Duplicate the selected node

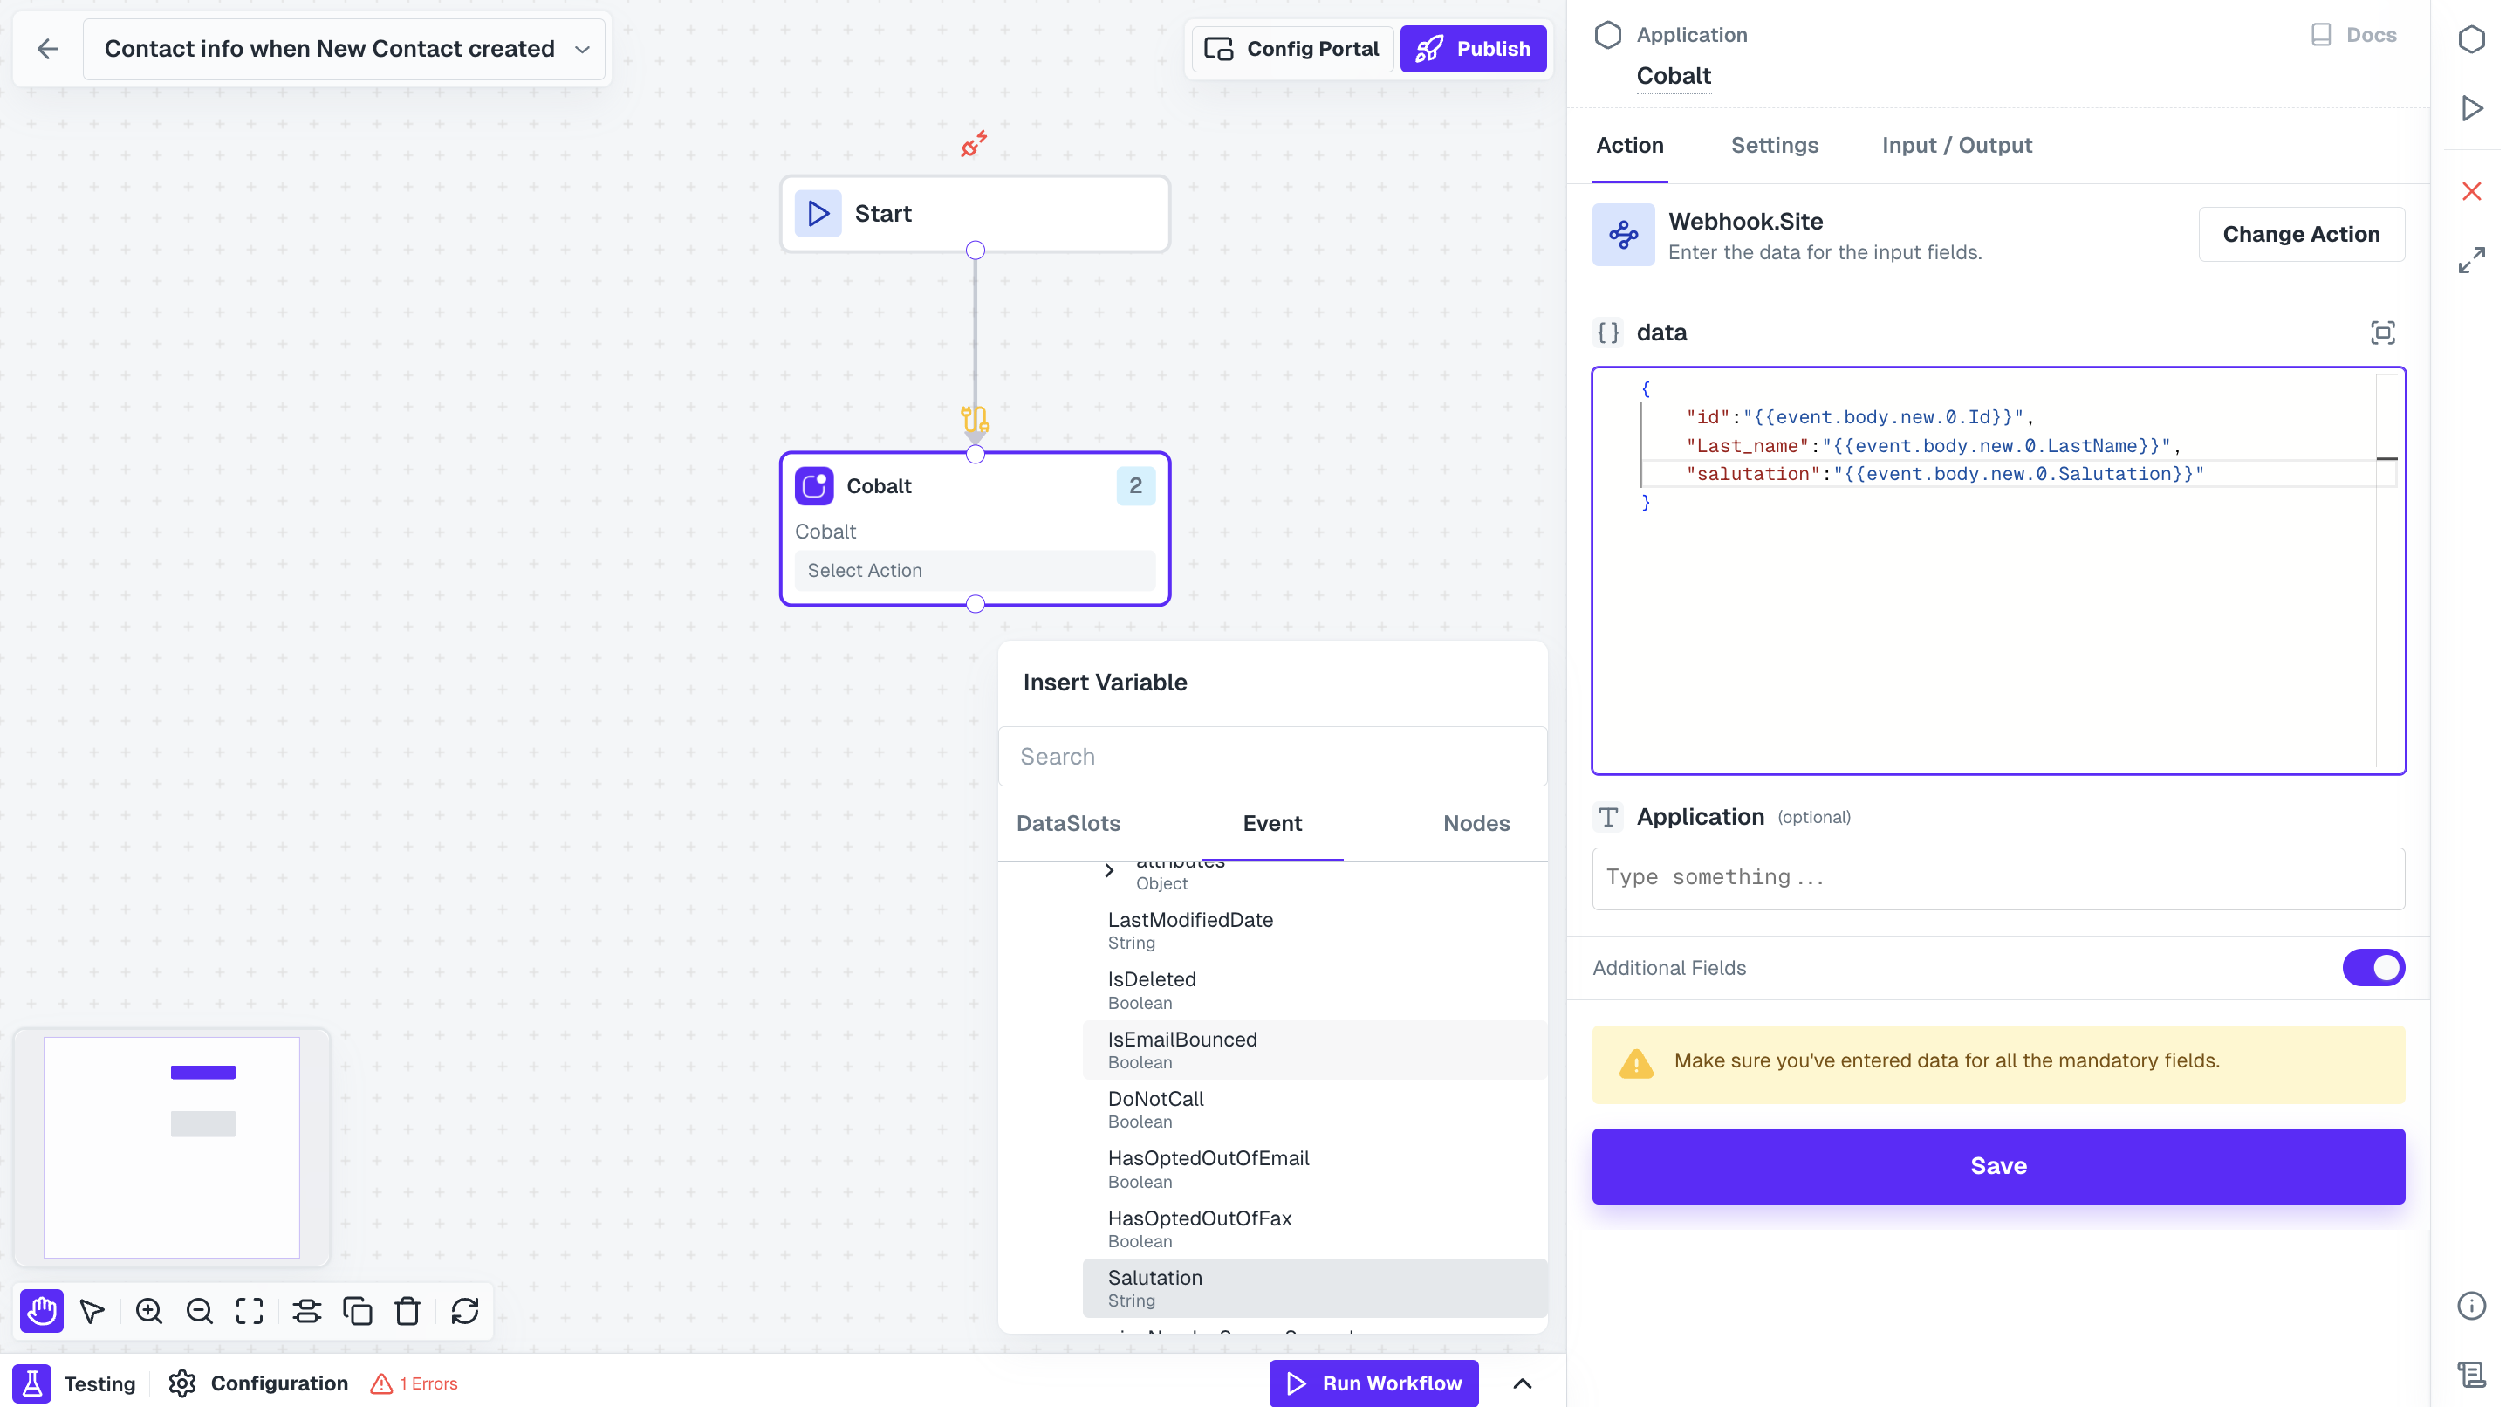click(358, 1310)
